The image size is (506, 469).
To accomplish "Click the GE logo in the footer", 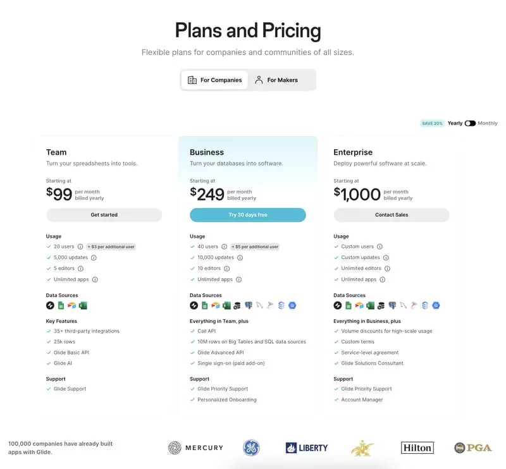I will [x=252, y=447].
